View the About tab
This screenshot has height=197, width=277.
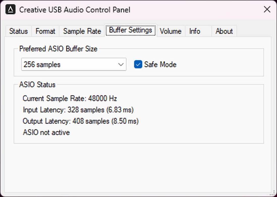tap(224, 31)
